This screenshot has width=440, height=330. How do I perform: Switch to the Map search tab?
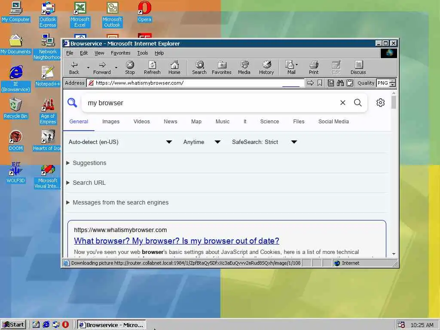(196, 122)
